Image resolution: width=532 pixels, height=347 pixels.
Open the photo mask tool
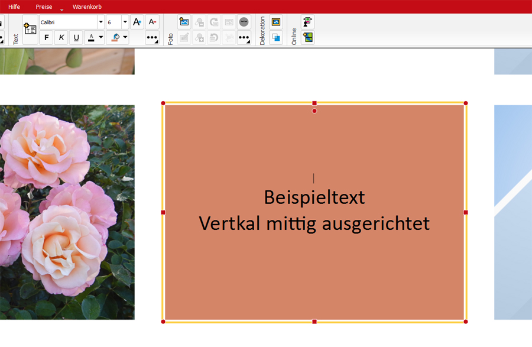click(244, 22)
